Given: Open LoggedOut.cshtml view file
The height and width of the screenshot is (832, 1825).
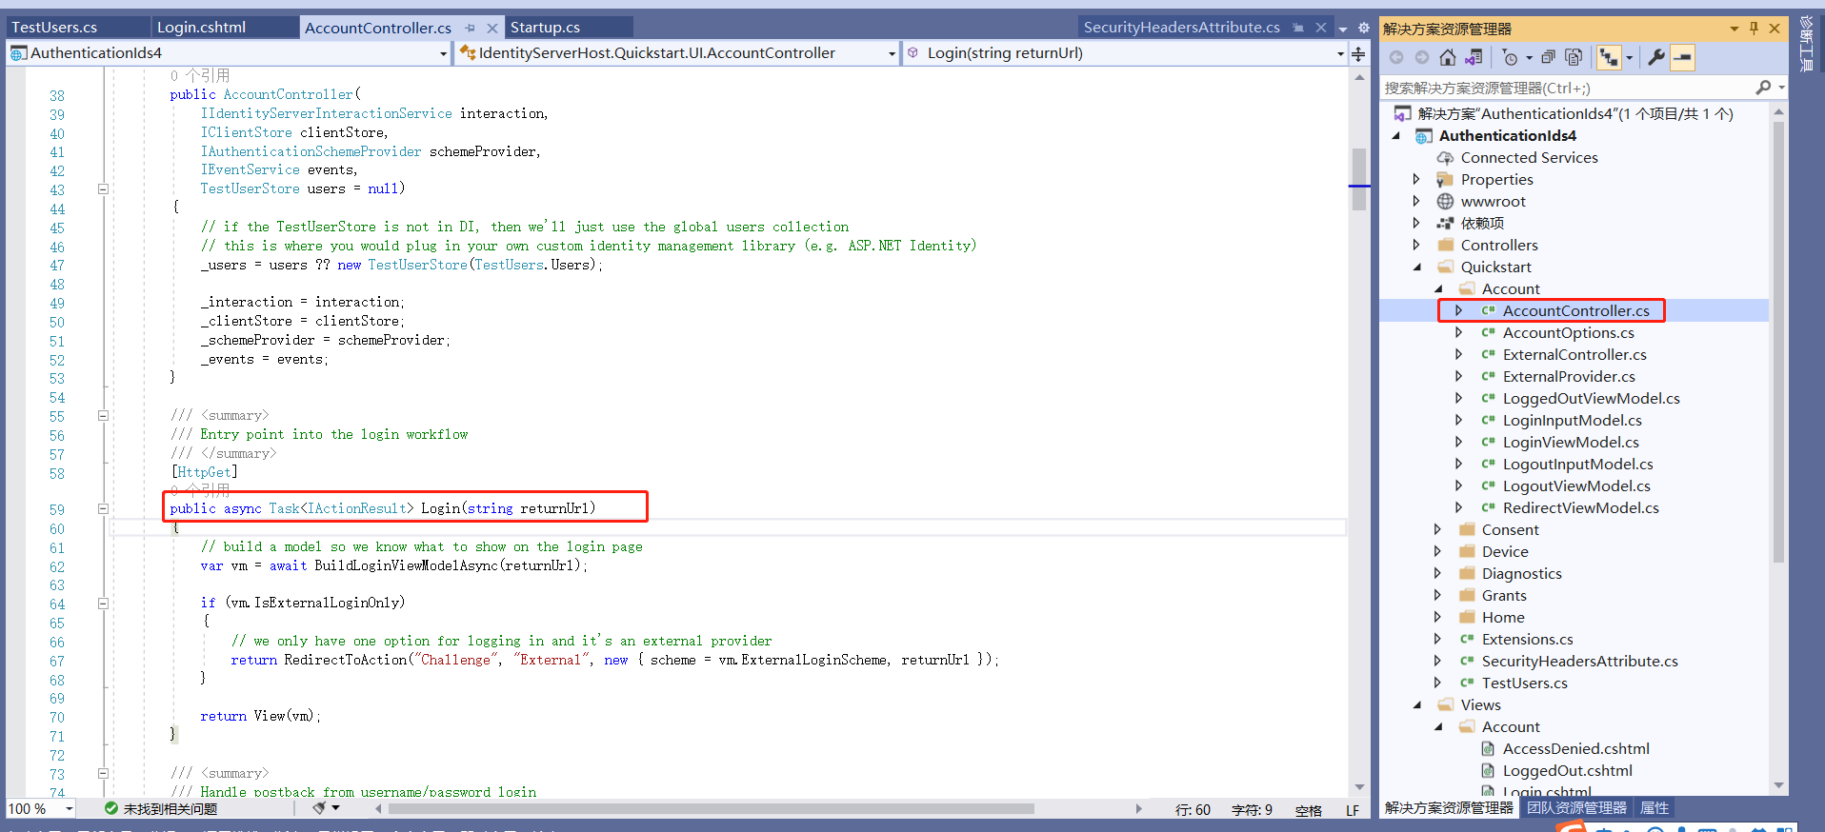Looking at the screenshot, I should 1567,770.
